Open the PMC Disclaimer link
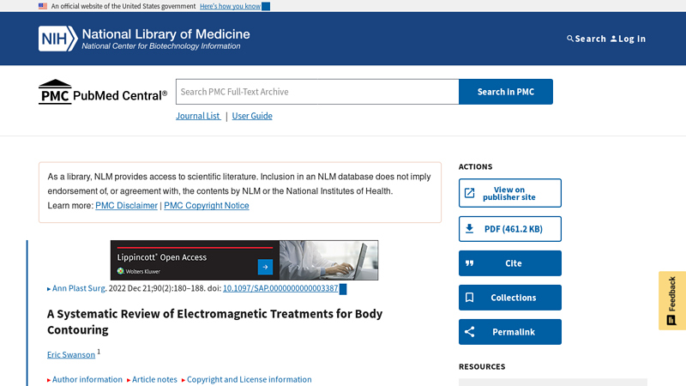This screenshot has height=386, width=686. [126, 205]
